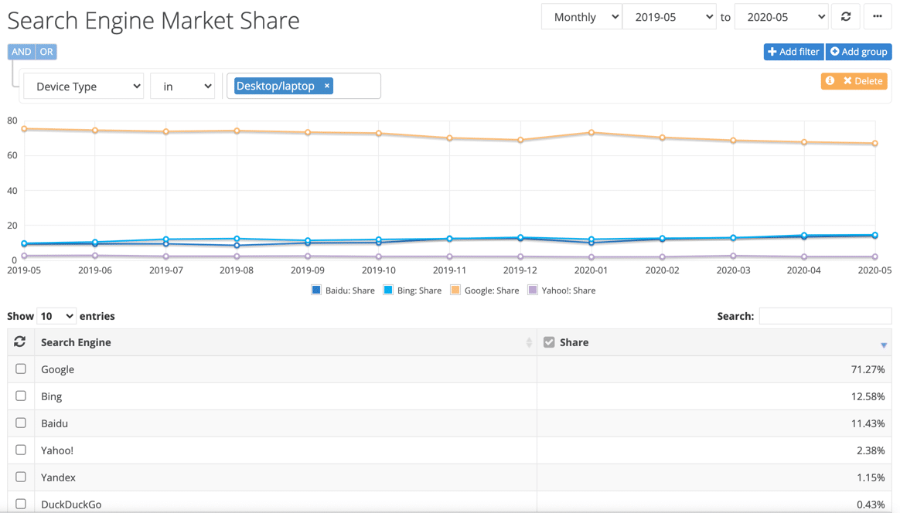
Task: Open the Monthly interval dropdown
Action: [x=581, y=16]
